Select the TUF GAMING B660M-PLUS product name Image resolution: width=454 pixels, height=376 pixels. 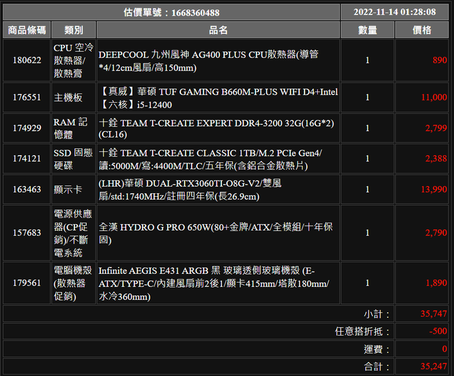click(x=218, y=97)
